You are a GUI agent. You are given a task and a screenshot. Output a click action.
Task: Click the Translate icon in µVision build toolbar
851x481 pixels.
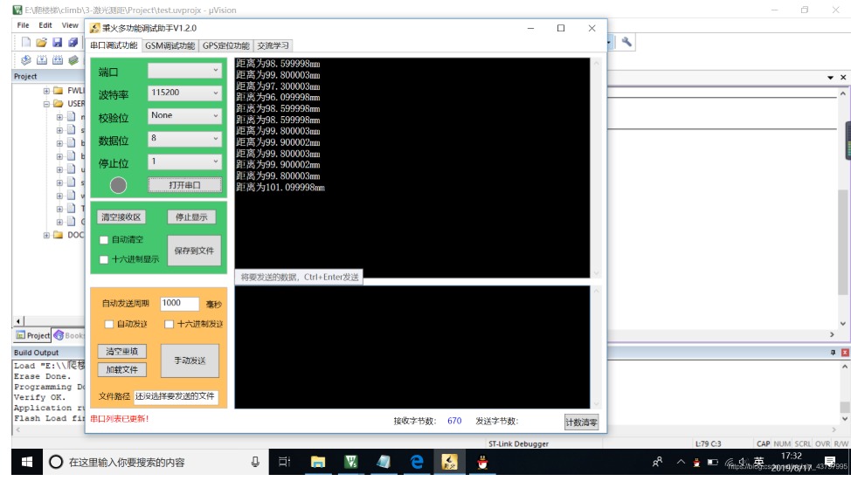pyautogui.click(x=26, y=59)
